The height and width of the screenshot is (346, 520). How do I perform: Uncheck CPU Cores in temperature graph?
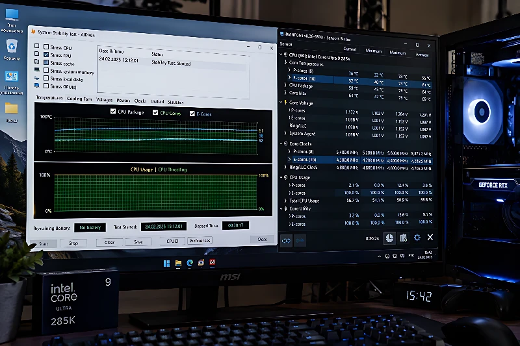point(155,112)
